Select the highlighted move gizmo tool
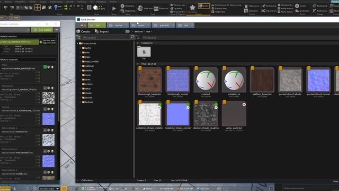Screen dimensions: 339x191 (38, 7)
